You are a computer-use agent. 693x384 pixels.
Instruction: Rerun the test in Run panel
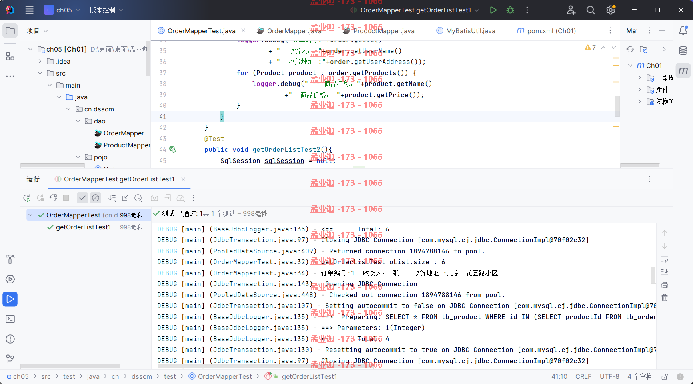tap(27, 198)
